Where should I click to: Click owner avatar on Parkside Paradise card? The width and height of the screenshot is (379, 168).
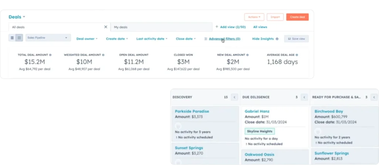click(178, 126)
